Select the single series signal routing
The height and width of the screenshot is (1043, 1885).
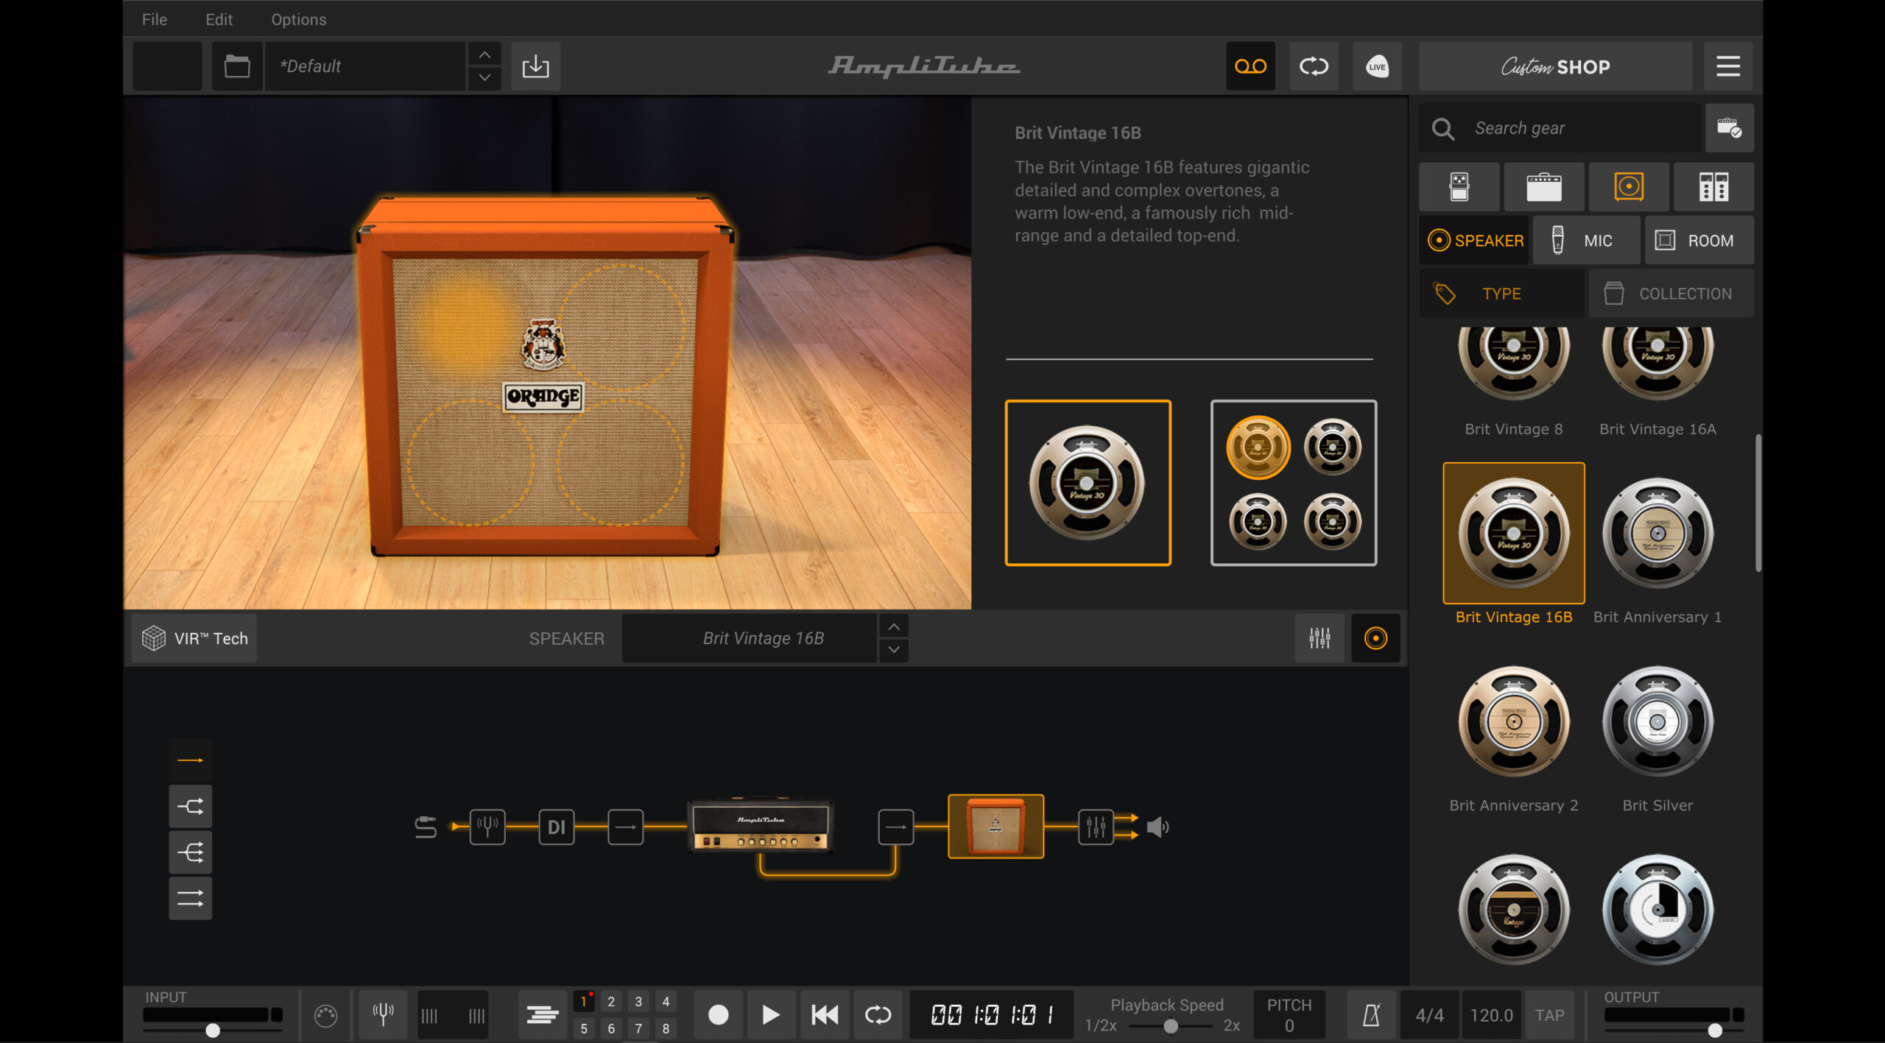point(190,760)
